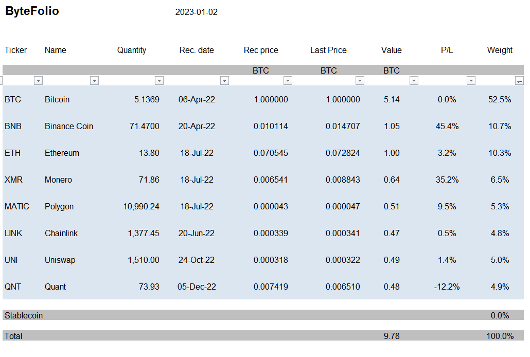Select Ethereum weight 10.3%
This screenshot has height=357, width=530.
(500, 153)
